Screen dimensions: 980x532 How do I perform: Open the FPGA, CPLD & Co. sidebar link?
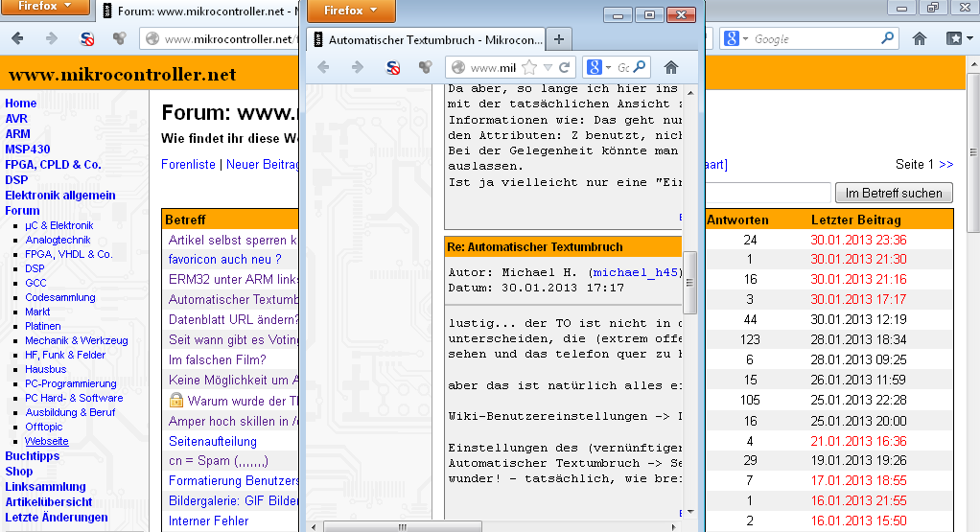coord(53,165)
